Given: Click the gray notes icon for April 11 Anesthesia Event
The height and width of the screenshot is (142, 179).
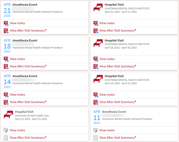Looking at the screenshot, I should pos(96,130).
